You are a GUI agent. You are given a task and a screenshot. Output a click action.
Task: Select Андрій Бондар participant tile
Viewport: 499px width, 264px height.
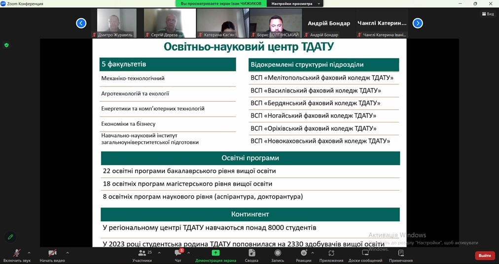(329, 23)
